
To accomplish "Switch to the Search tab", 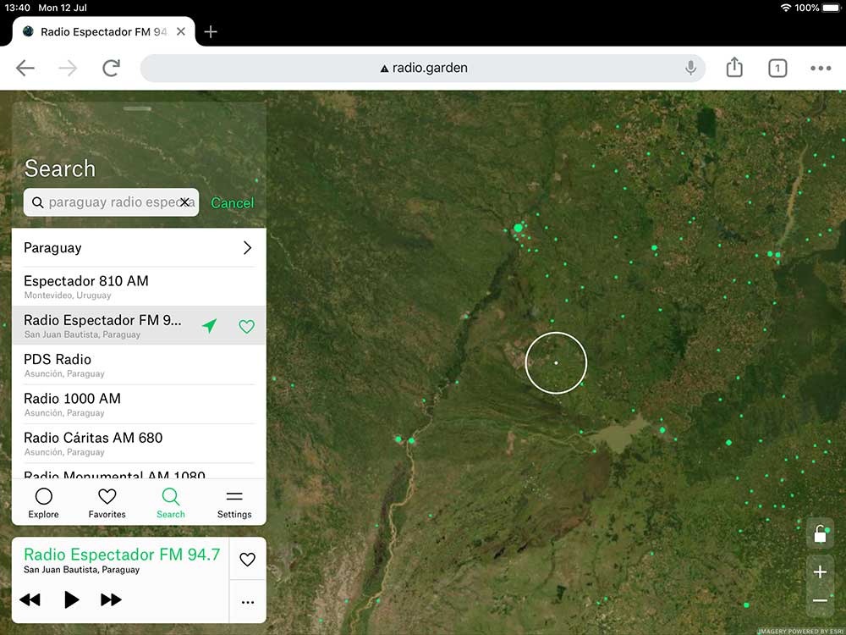I will point(171,503).
